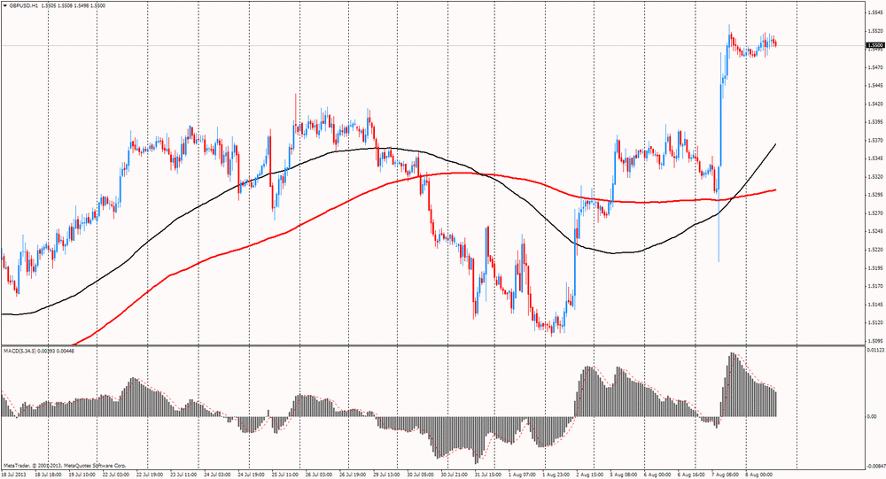Click the 1.5395 price axis label
886x479 pixels.
[x=875, y=122]
